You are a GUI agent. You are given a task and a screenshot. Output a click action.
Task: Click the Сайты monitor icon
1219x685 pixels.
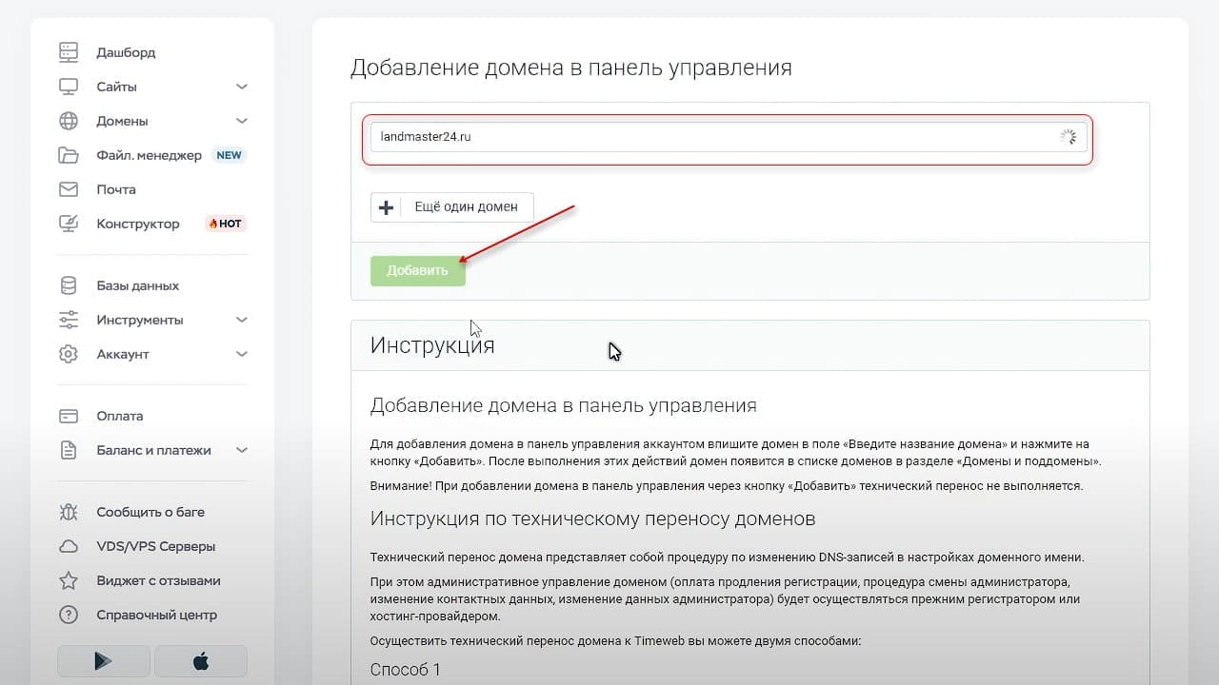pyautogui.click(x=69, y=87)
